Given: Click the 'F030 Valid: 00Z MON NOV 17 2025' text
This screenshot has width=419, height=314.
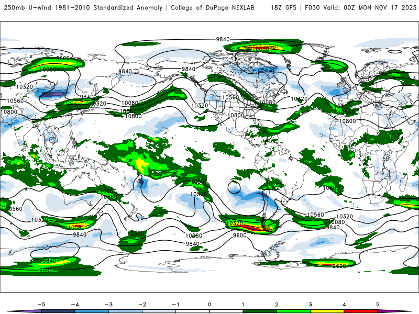Looking at the screenshot, I should pos(361,7).
